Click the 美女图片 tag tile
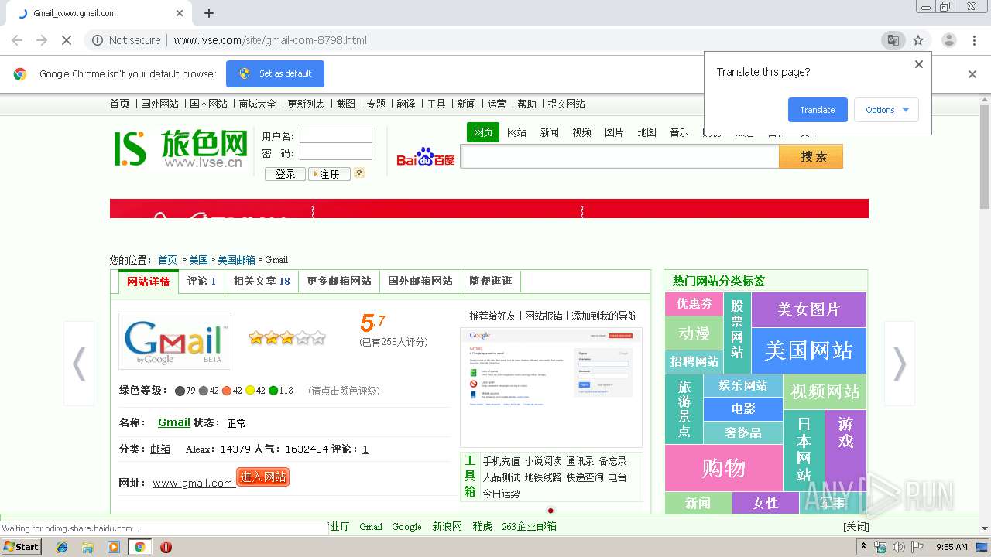The image size is (991, 557). pos(808,309)
